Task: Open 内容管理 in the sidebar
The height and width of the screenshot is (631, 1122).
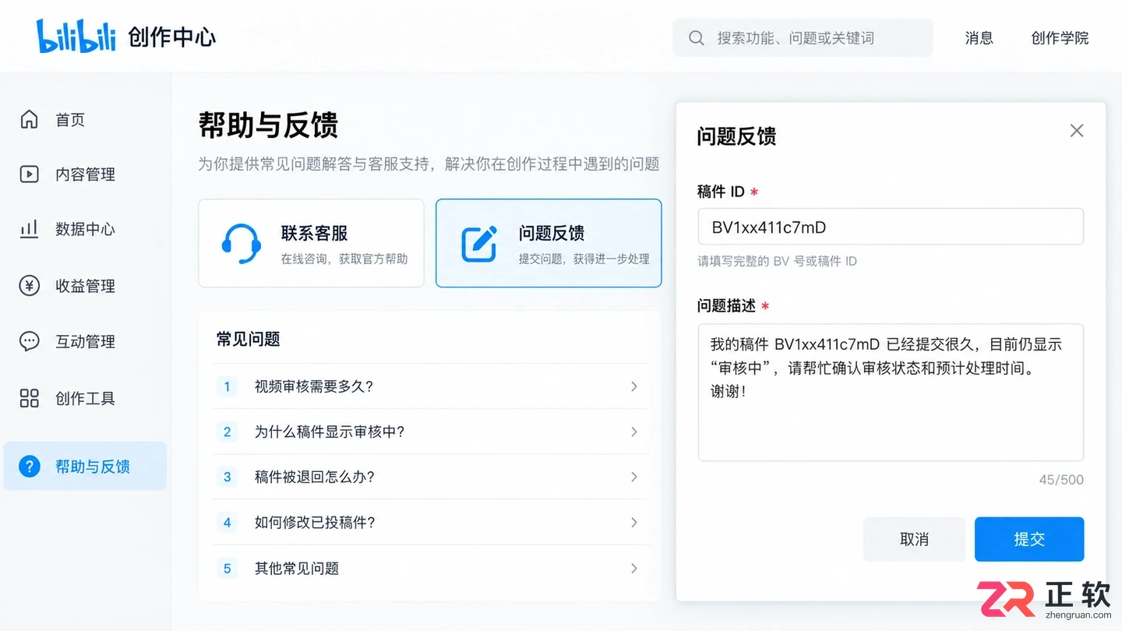Action: [85, 174]
